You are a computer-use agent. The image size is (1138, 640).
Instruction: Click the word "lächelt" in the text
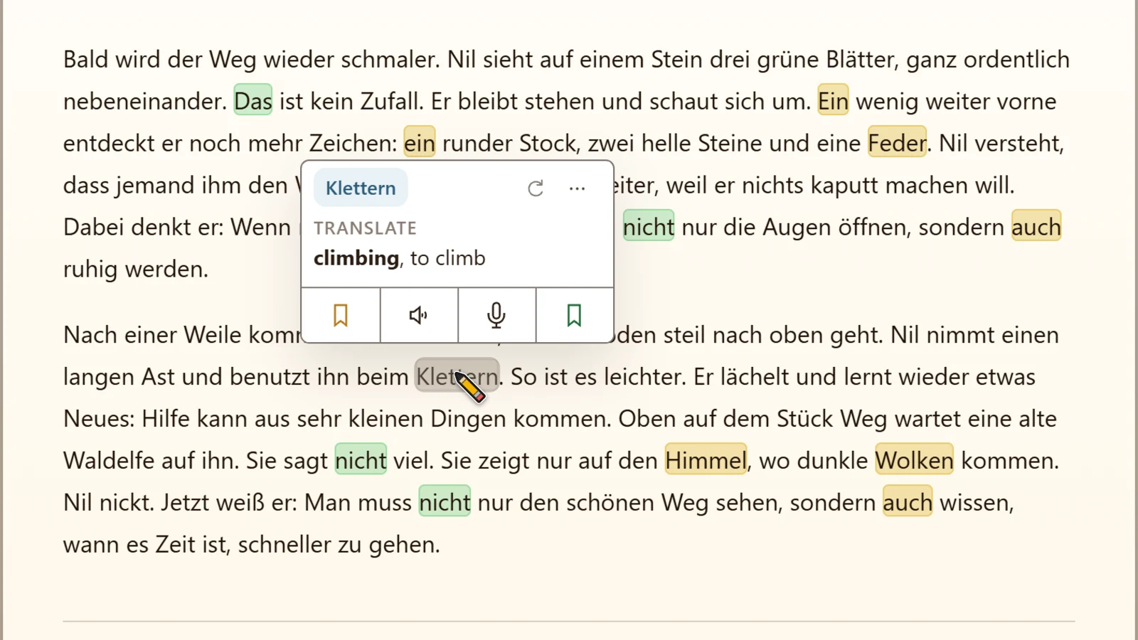point(754,376)
